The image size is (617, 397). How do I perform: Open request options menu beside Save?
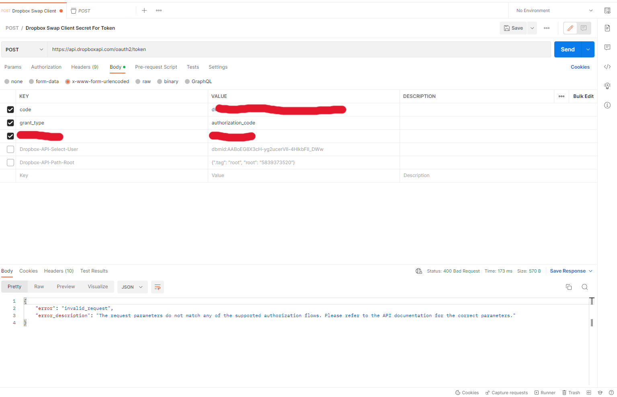click(x=547, y=28)
